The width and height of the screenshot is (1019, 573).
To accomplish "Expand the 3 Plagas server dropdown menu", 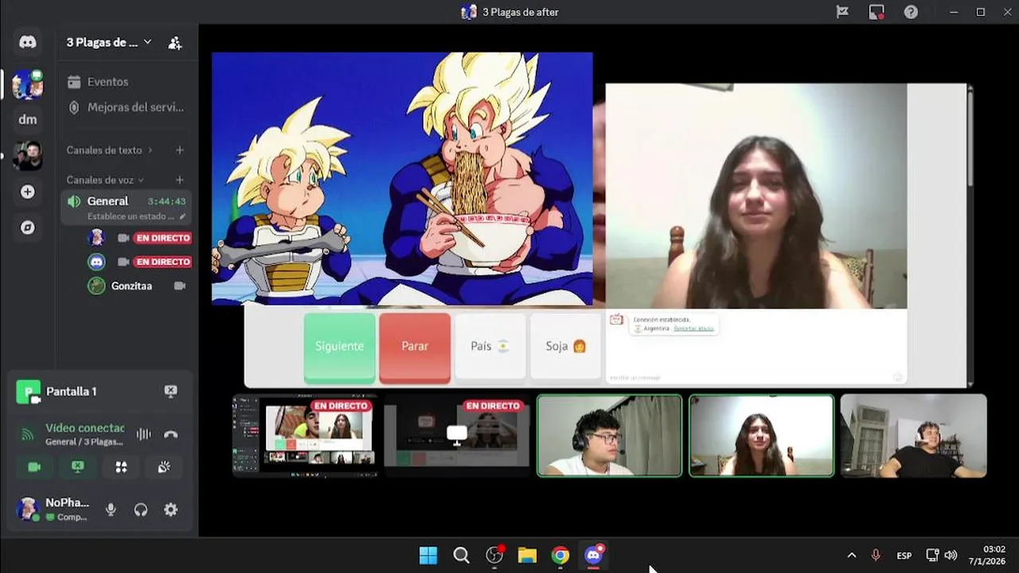I will [147, 42].
